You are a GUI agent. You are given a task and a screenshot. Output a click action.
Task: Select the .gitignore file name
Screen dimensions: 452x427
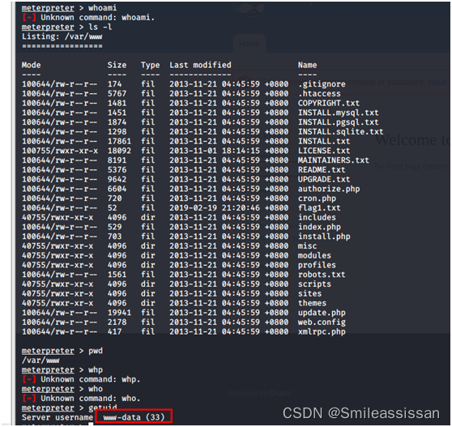click(x=322, y=84)
